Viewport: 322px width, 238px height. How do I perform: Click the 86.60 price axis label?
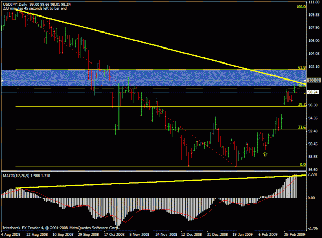(x=313, y=170)
